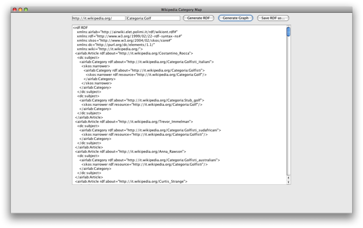Click the blue vertical scrollbar thumb

(x=288, y=31)
